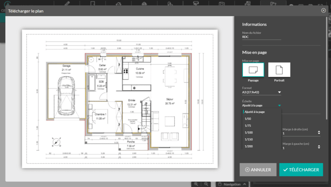Click the floor plan preview thumbnail

(120, 99)
